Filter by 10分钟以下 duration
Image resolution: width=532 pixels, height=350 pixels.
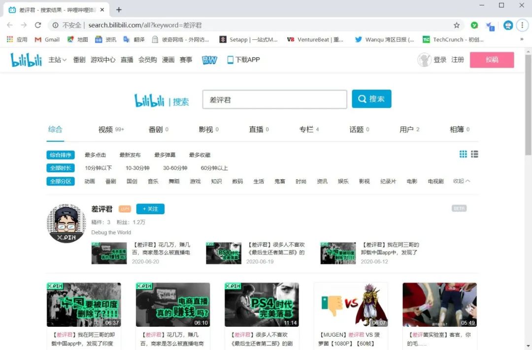point(98,168)
